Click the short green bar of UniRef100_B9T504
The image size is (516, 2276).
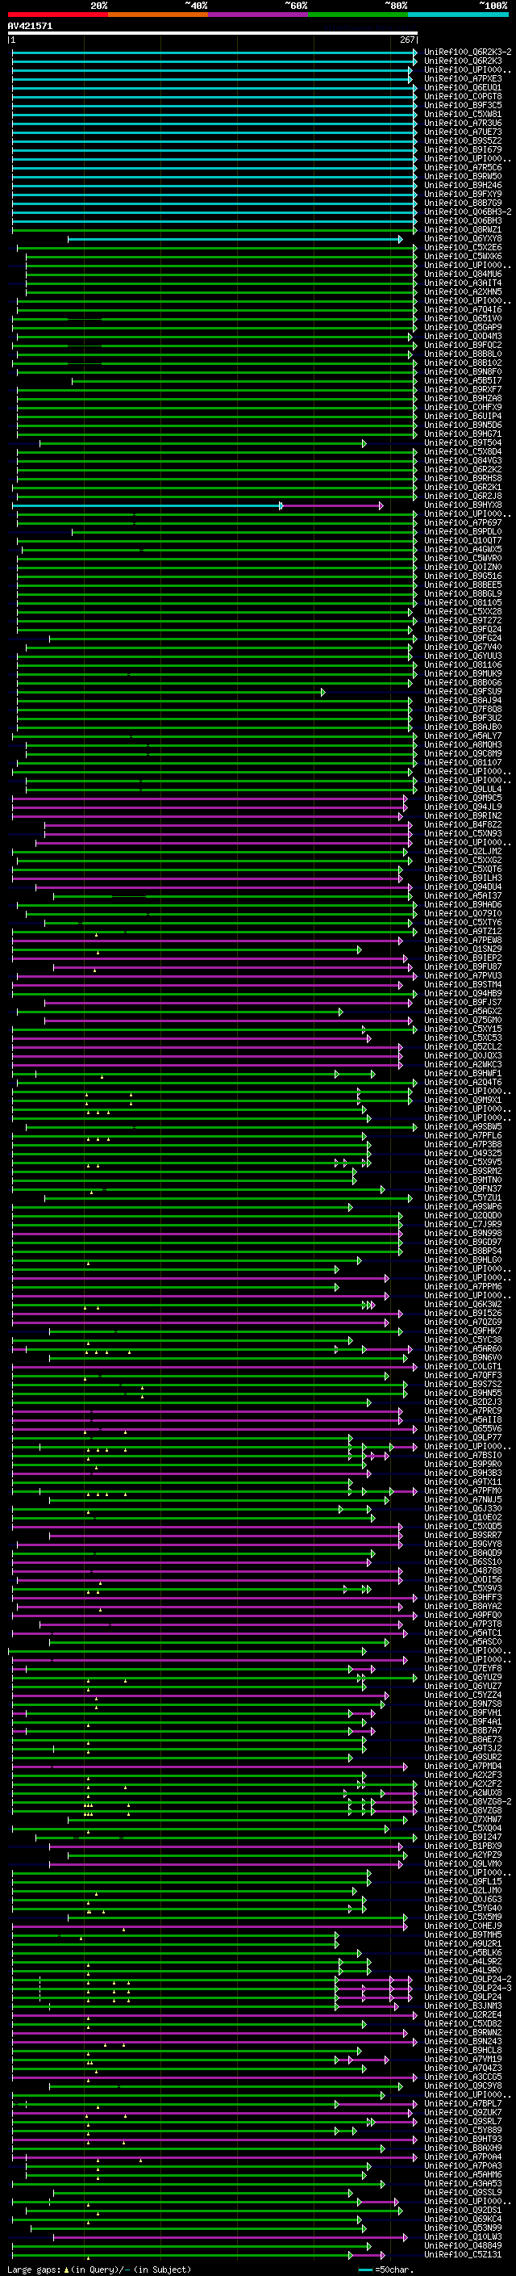tap(202, 442)
